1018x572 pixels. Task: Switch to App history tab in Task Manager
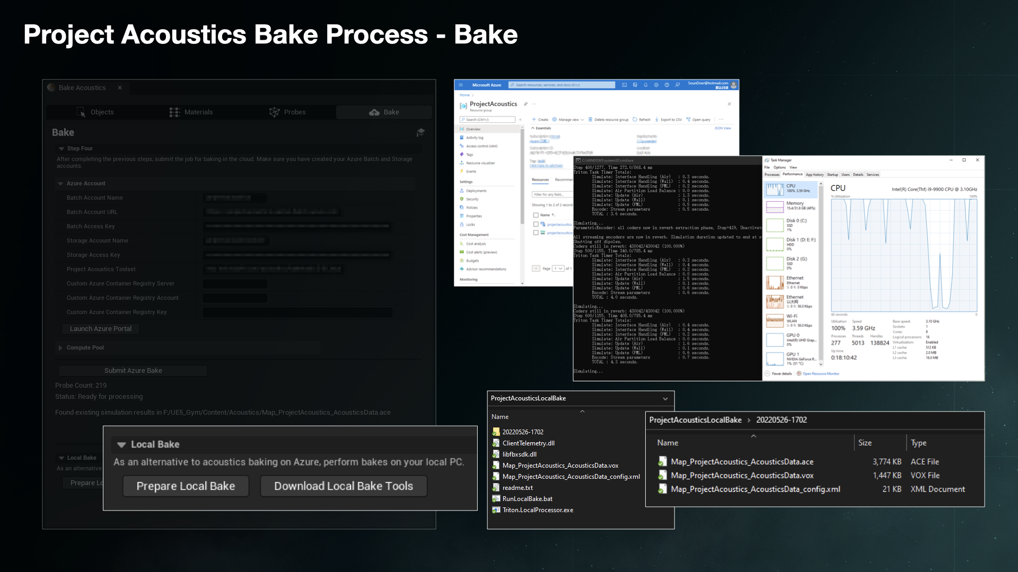tap(815, 175)
